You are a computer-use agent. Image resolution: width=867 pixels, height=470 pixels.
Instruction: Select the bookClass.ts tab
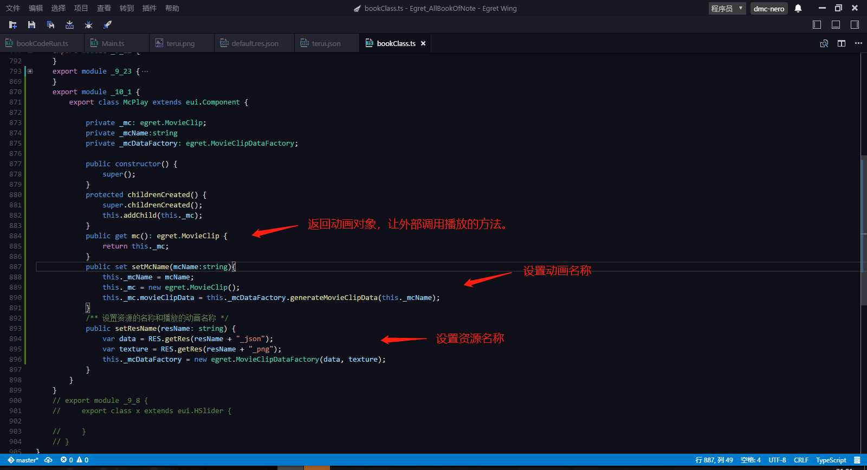point(396,43)
